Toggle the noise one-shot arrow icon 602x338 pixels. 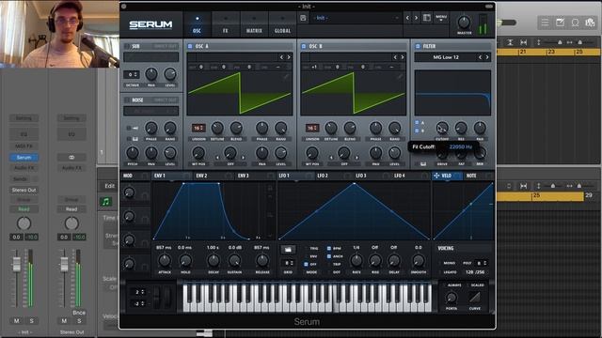[x=135, y=128]
